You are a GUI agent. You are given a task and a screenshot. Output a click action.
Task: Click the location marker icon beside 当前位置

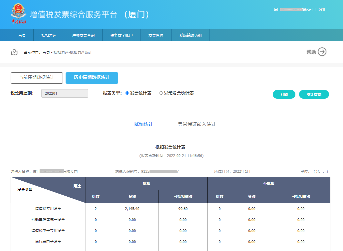(14, 52)
